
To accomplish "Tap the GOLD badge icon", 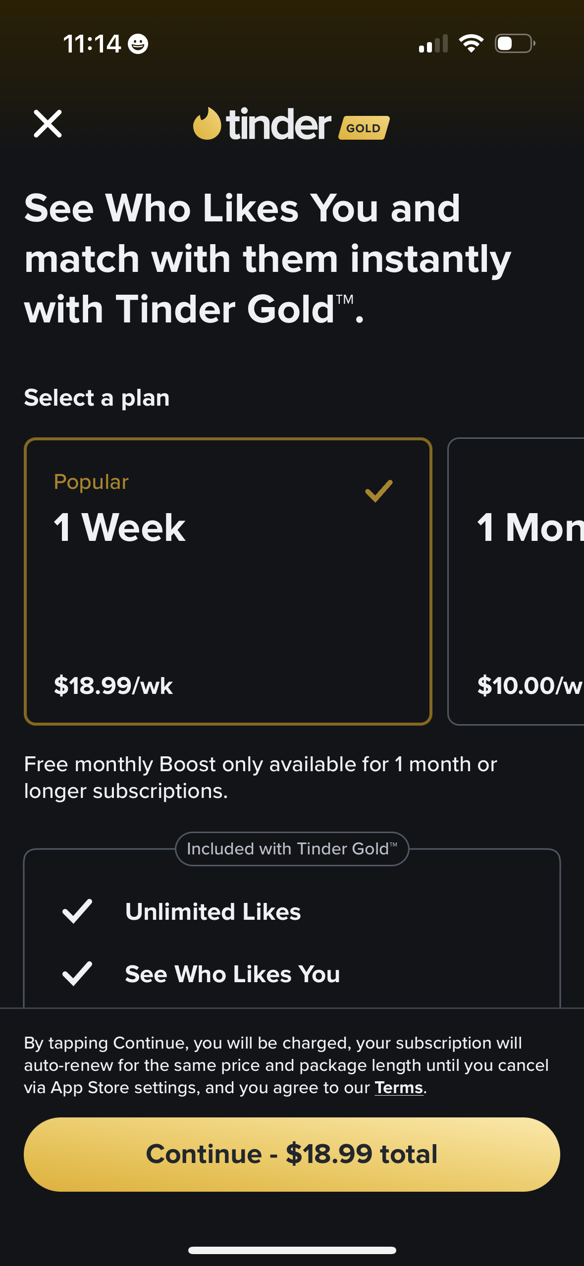I will coord(364,128).
